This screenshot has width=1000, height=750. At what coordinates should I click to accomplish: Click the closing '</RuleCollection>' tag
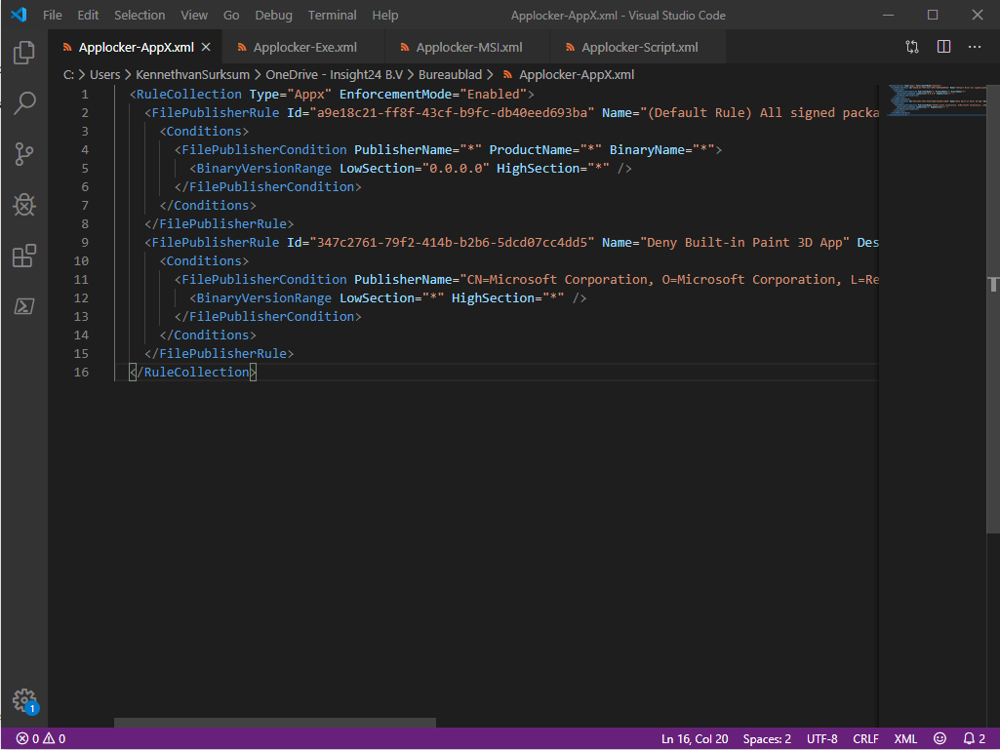tap(192, 372)
